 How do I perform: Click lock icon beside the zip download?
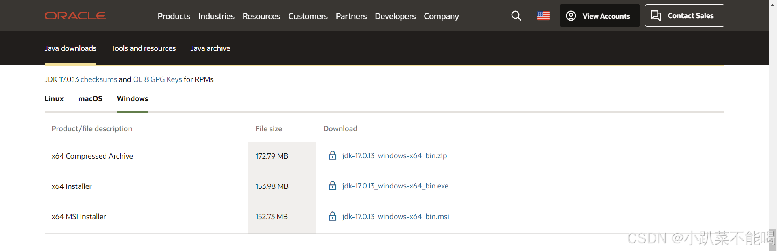[x=333, y=155]
